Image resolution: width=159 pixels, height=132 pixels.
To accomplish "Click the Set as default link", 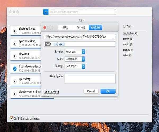I will [51, 92].
